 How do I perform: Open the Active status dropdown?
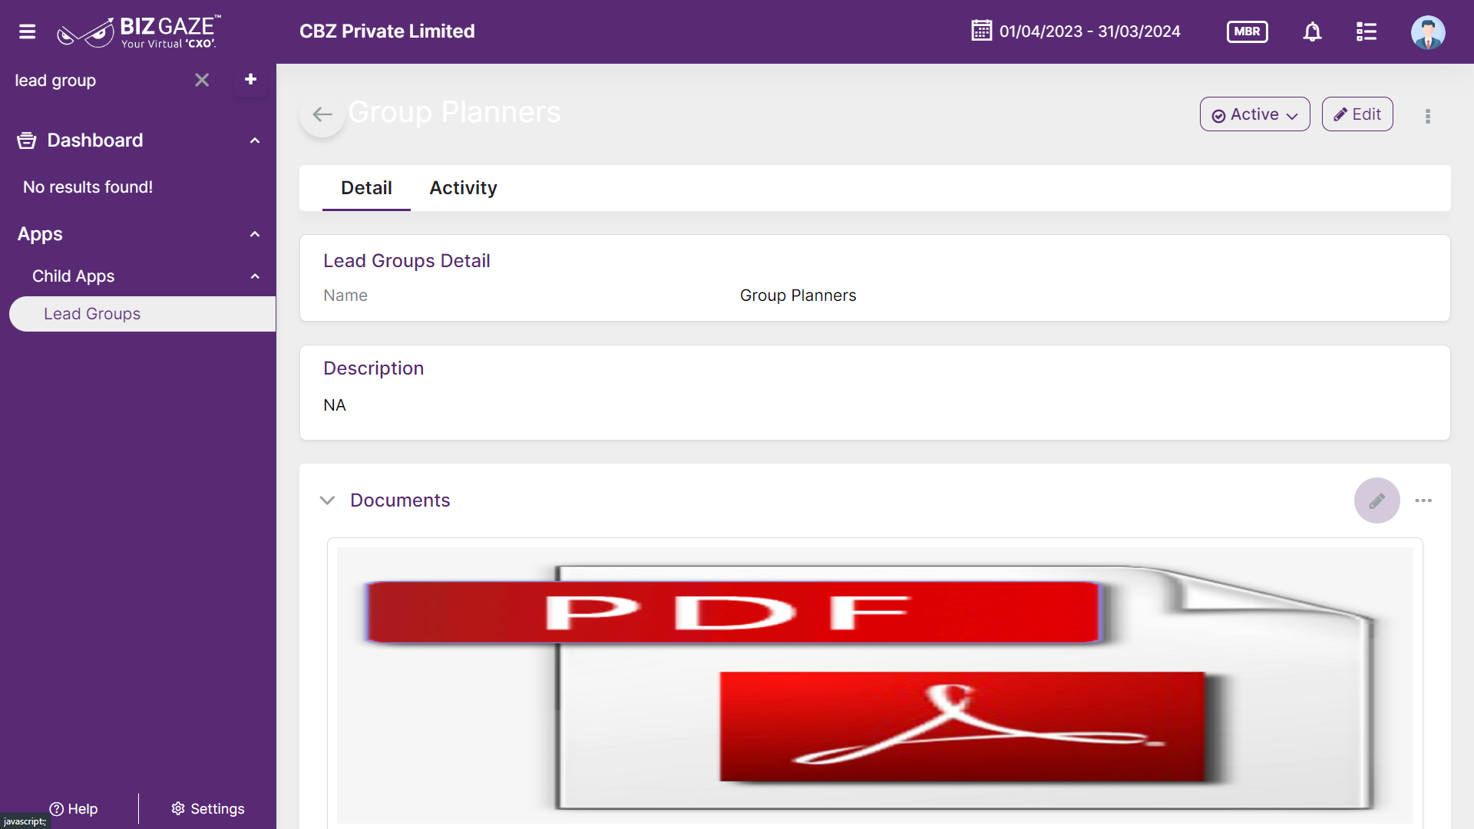click(x=1254, y=114)
